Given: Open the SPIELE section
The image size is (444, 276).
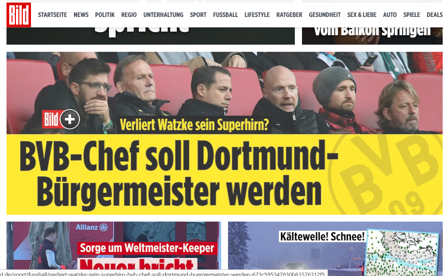Looking at the screenshot, I should tap(412, 15).
